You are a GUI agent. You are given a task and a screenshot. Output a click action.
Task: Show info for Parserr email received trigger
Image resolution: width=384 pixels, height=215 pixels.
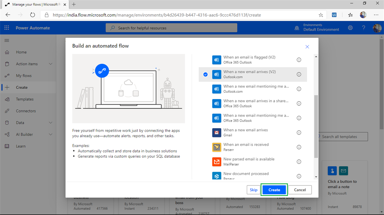coord(299,147)
